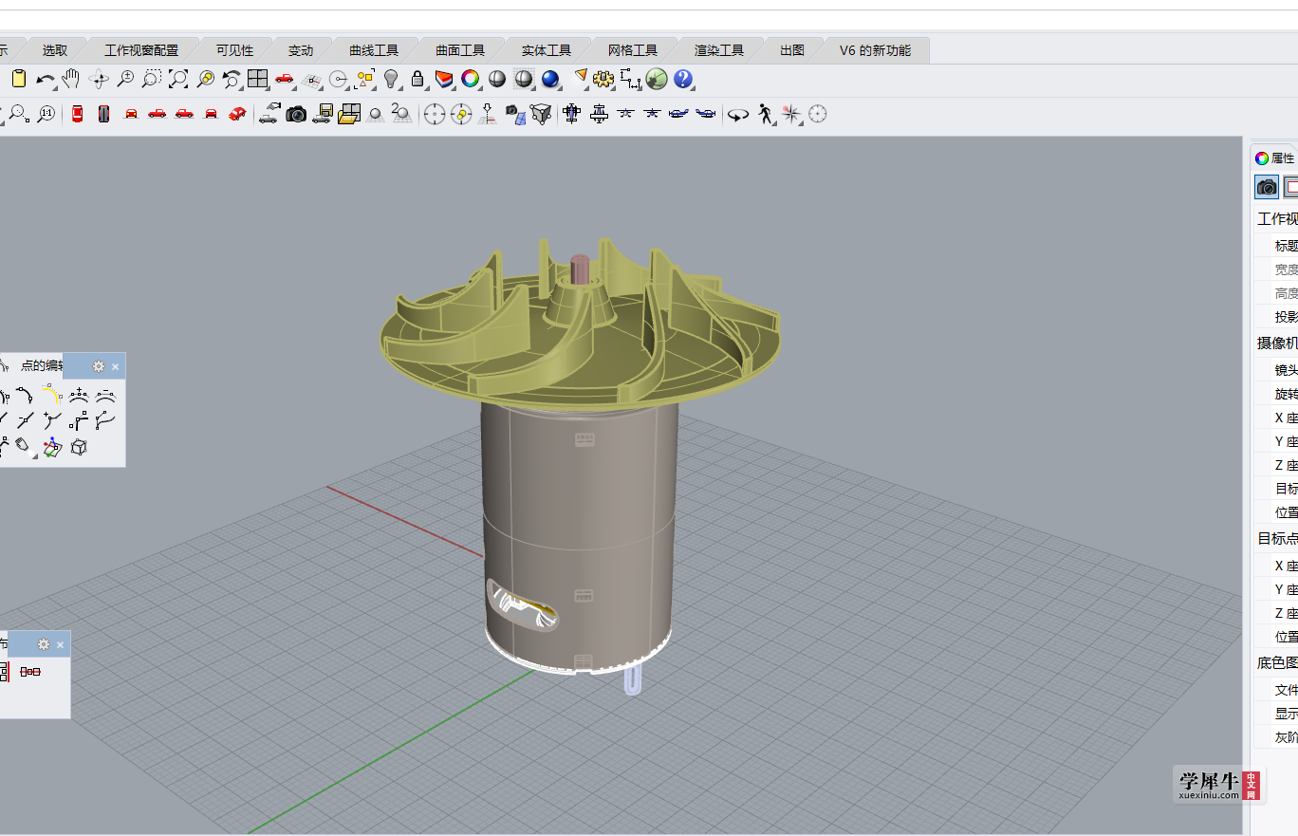Select the Pan hand tool
The height and width of the screenshot is (836, 1298).
pos(71,79)
